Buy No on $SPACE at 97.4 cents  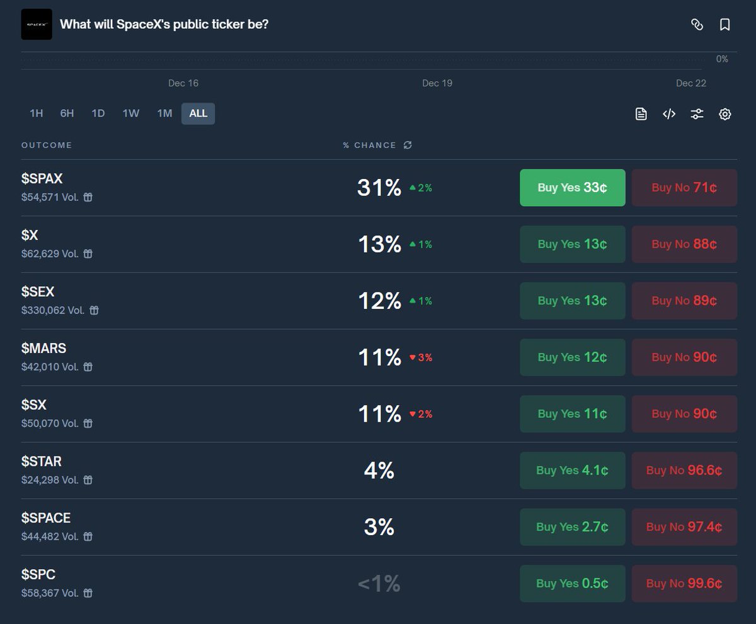coord(684,527)
